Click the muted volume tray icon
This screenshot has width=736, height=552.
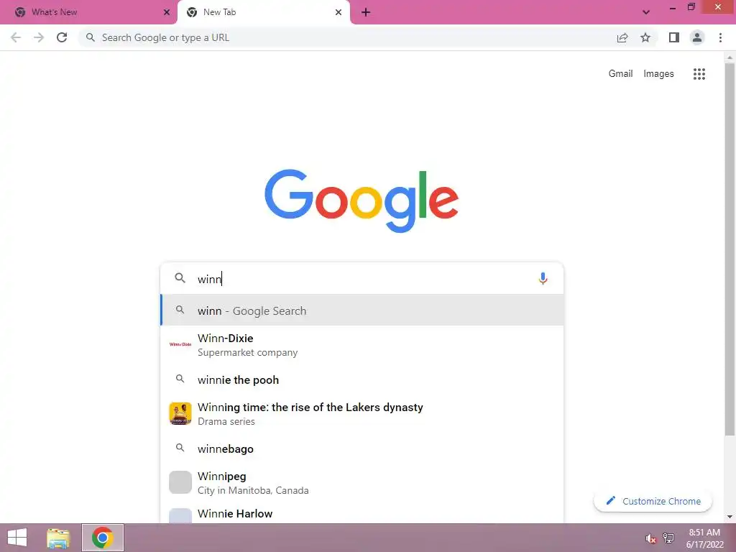click(651, 538)
